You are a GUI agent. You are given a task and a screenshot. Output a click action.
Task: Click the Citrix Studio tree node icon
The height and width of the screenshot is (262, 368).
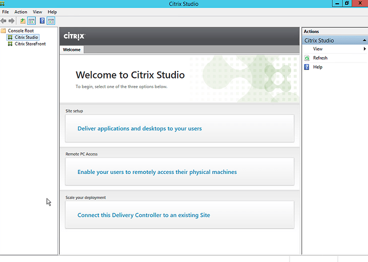click(x=10, y=37)
